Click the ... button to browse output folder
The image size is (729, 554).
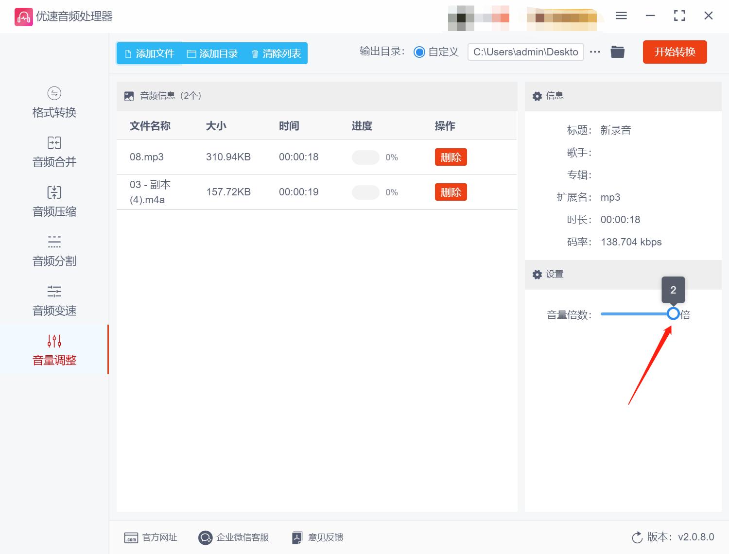595,52
